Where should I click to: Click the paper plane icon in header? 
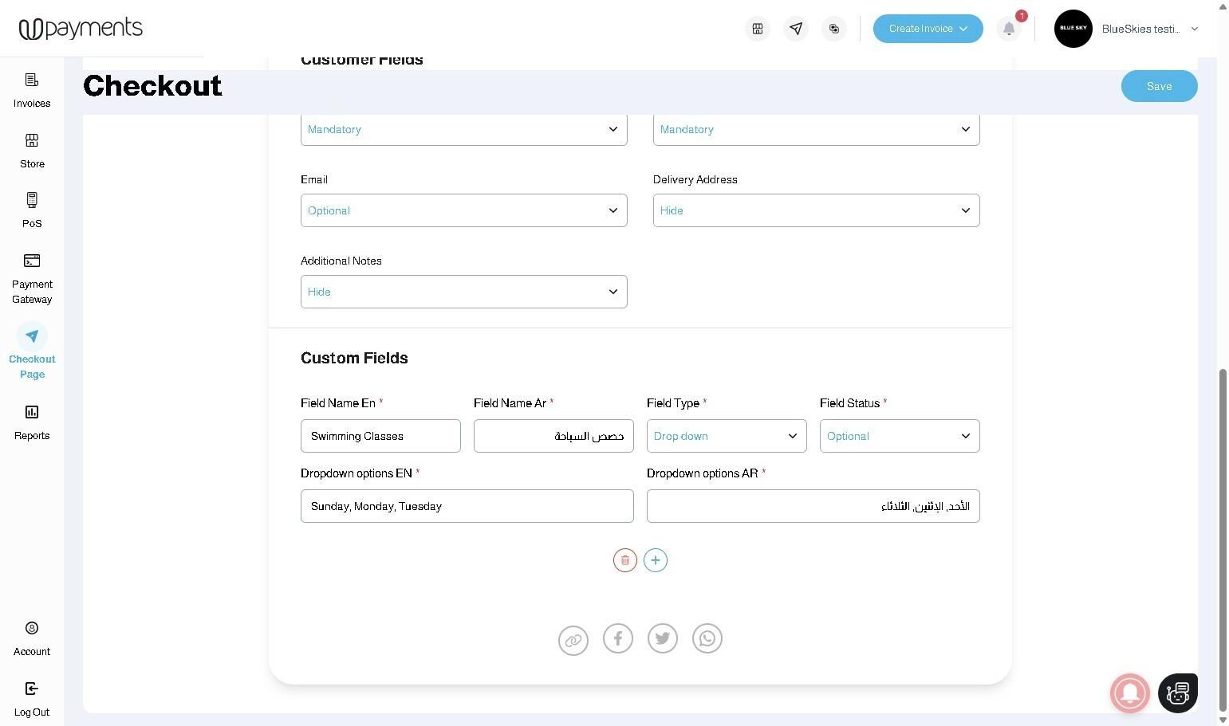click(796, 29)
